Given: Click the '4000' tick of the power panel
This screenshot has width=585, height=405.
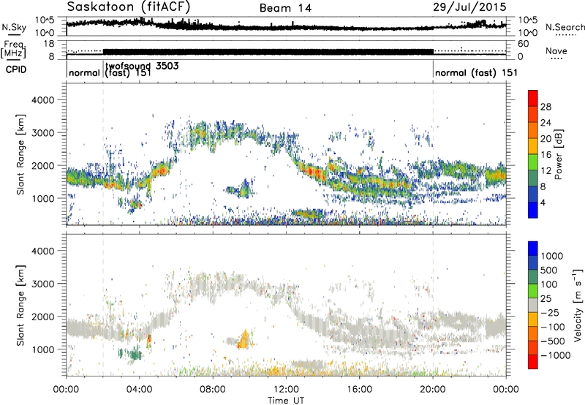Looking at the screenshot, I should (42, 100).
